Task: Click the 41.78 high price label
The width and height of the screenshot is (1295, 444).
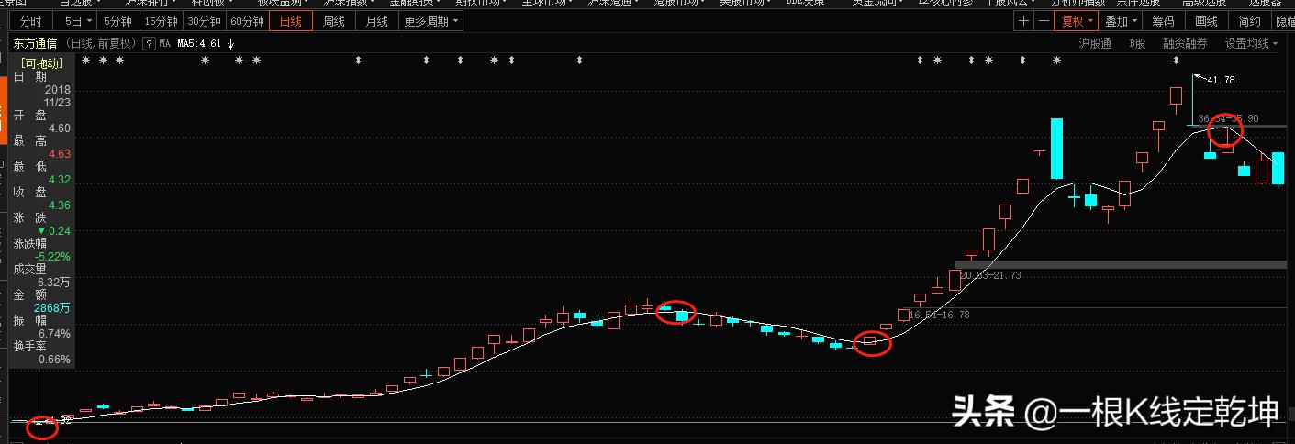Action: pos(1220,80)
